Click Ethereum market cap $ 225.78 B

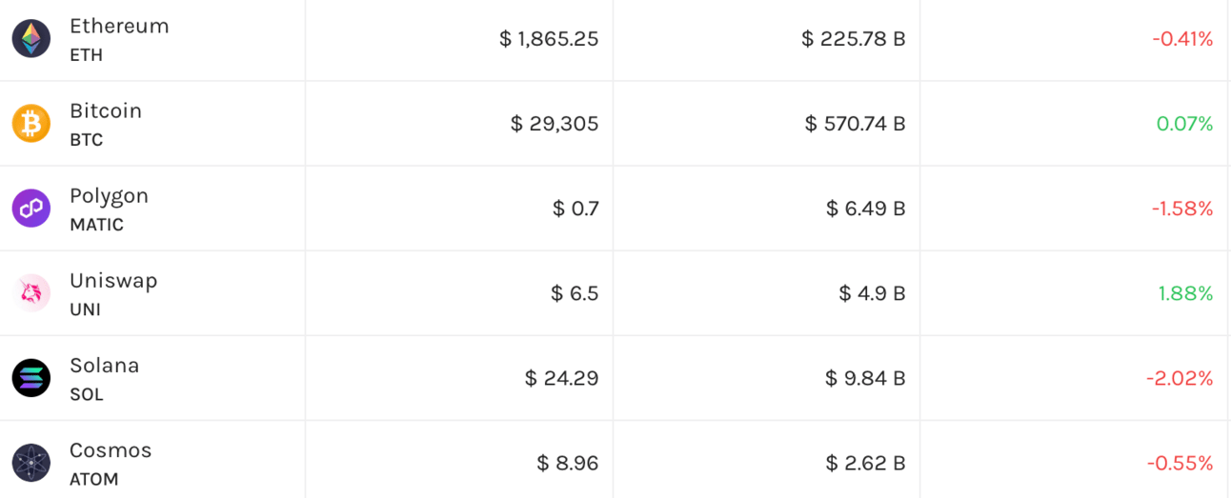tap(854, 39)
